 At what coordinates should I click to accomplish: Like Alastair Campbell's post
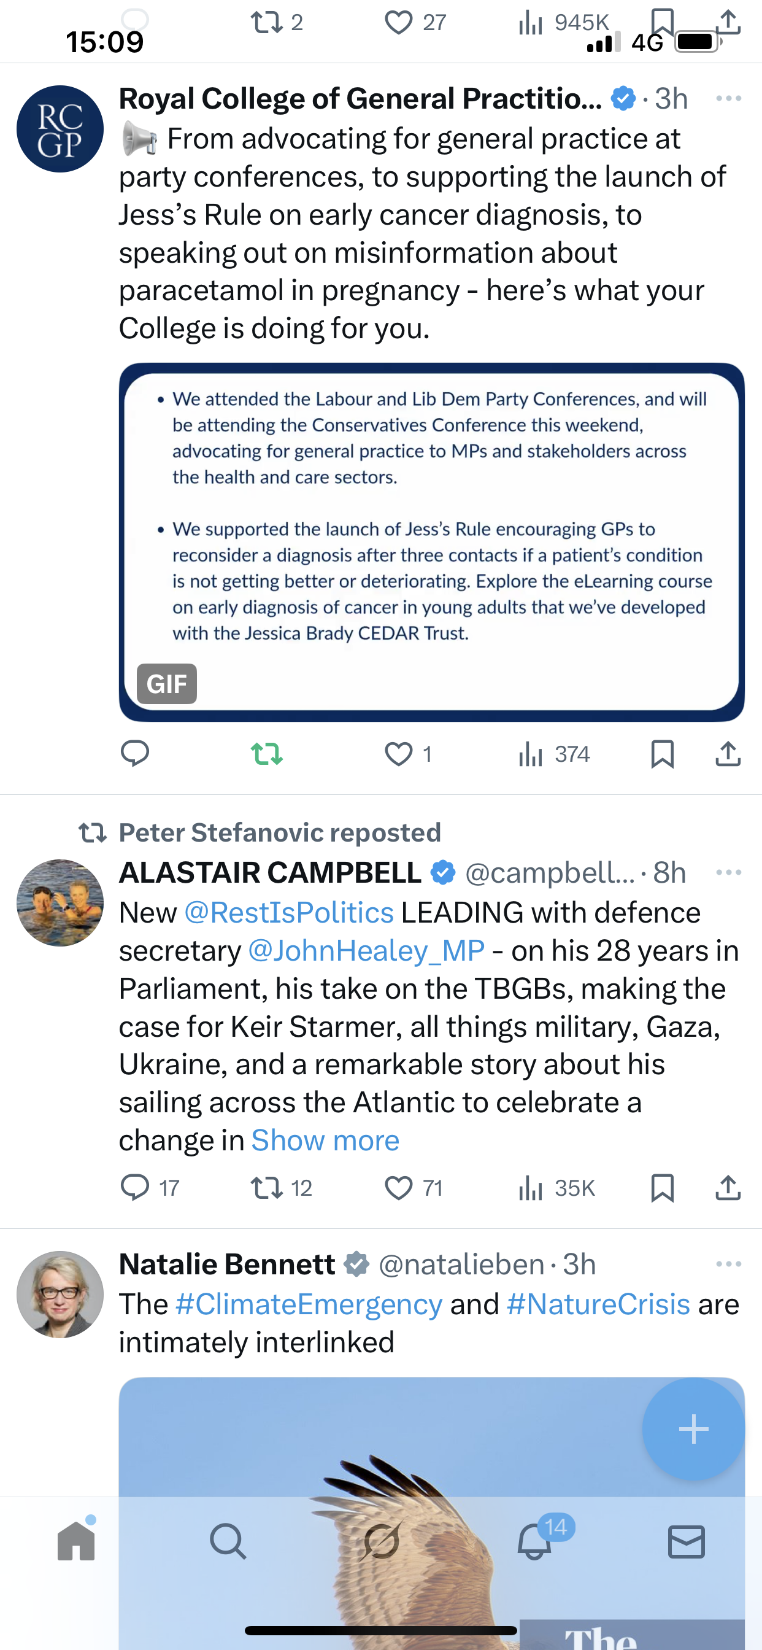pyautogui.click(x=398, y=1188)
